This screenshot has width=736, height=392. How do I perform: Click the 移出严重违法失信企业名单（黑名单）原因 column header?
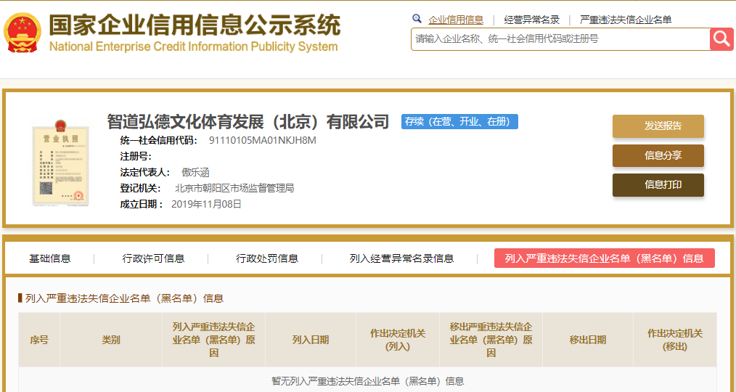(491, 340)
